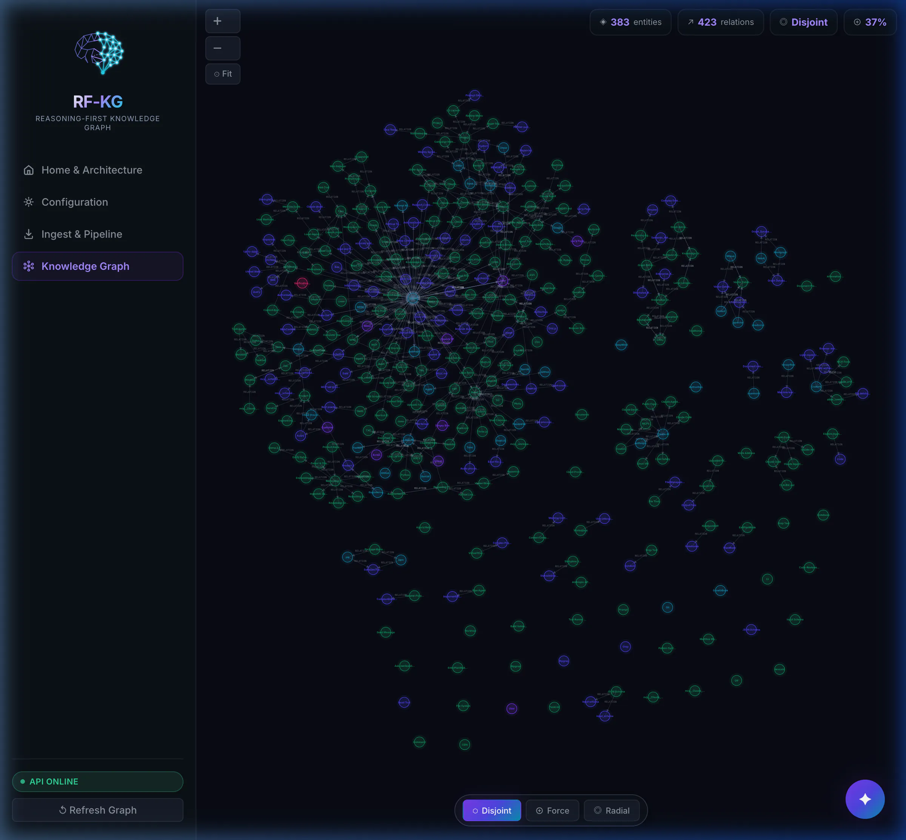Viewport: 906px width, 840px height.
Task: Select the pgvector node
Action: [x=738, y=323]
